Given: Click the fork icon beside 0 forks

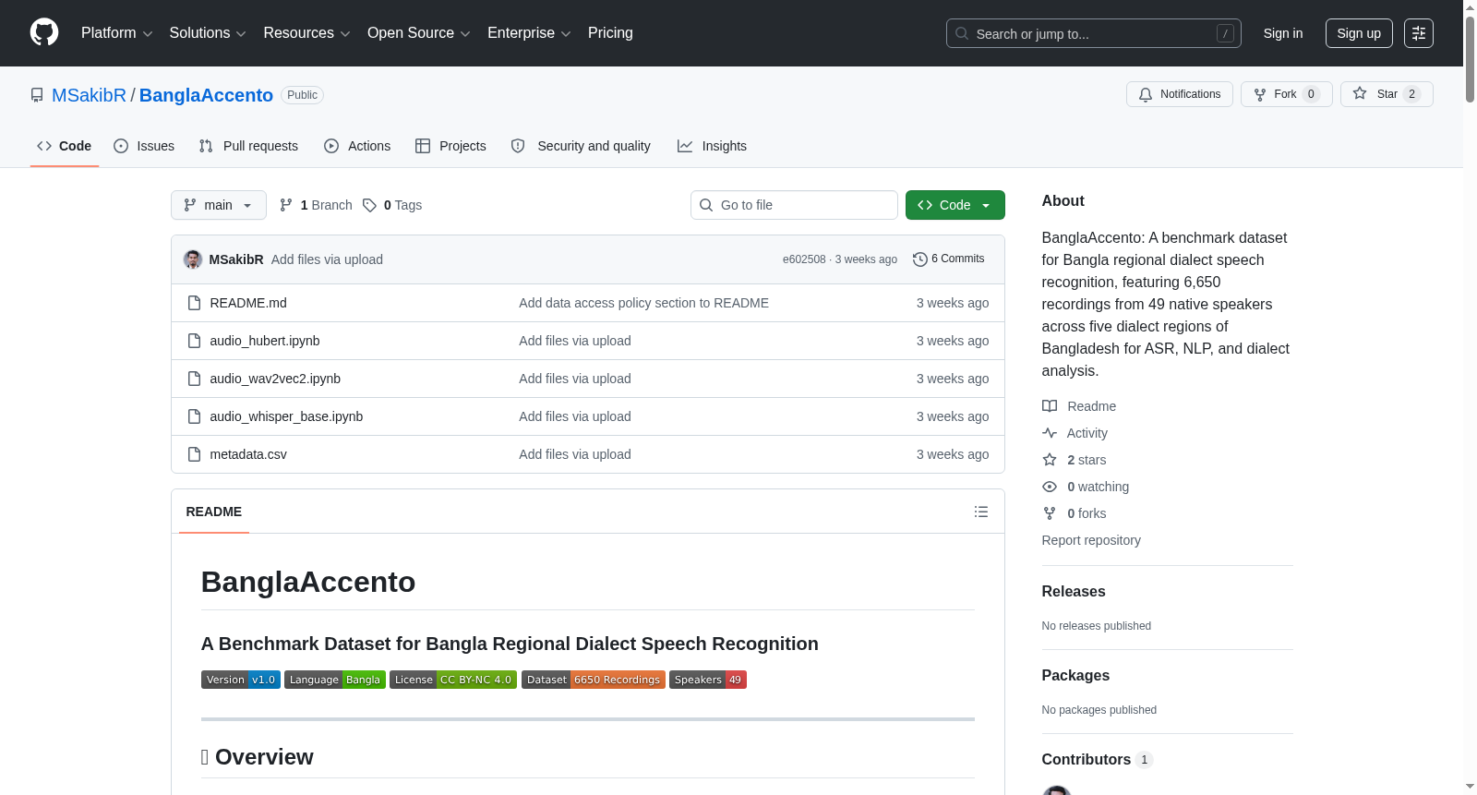Looking at the screenshot, I should tap(1050, 513).
